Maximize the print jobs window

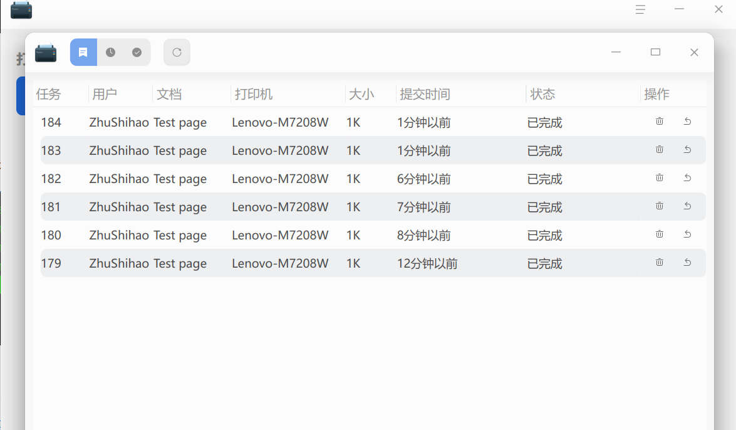(x=656, y=52)
